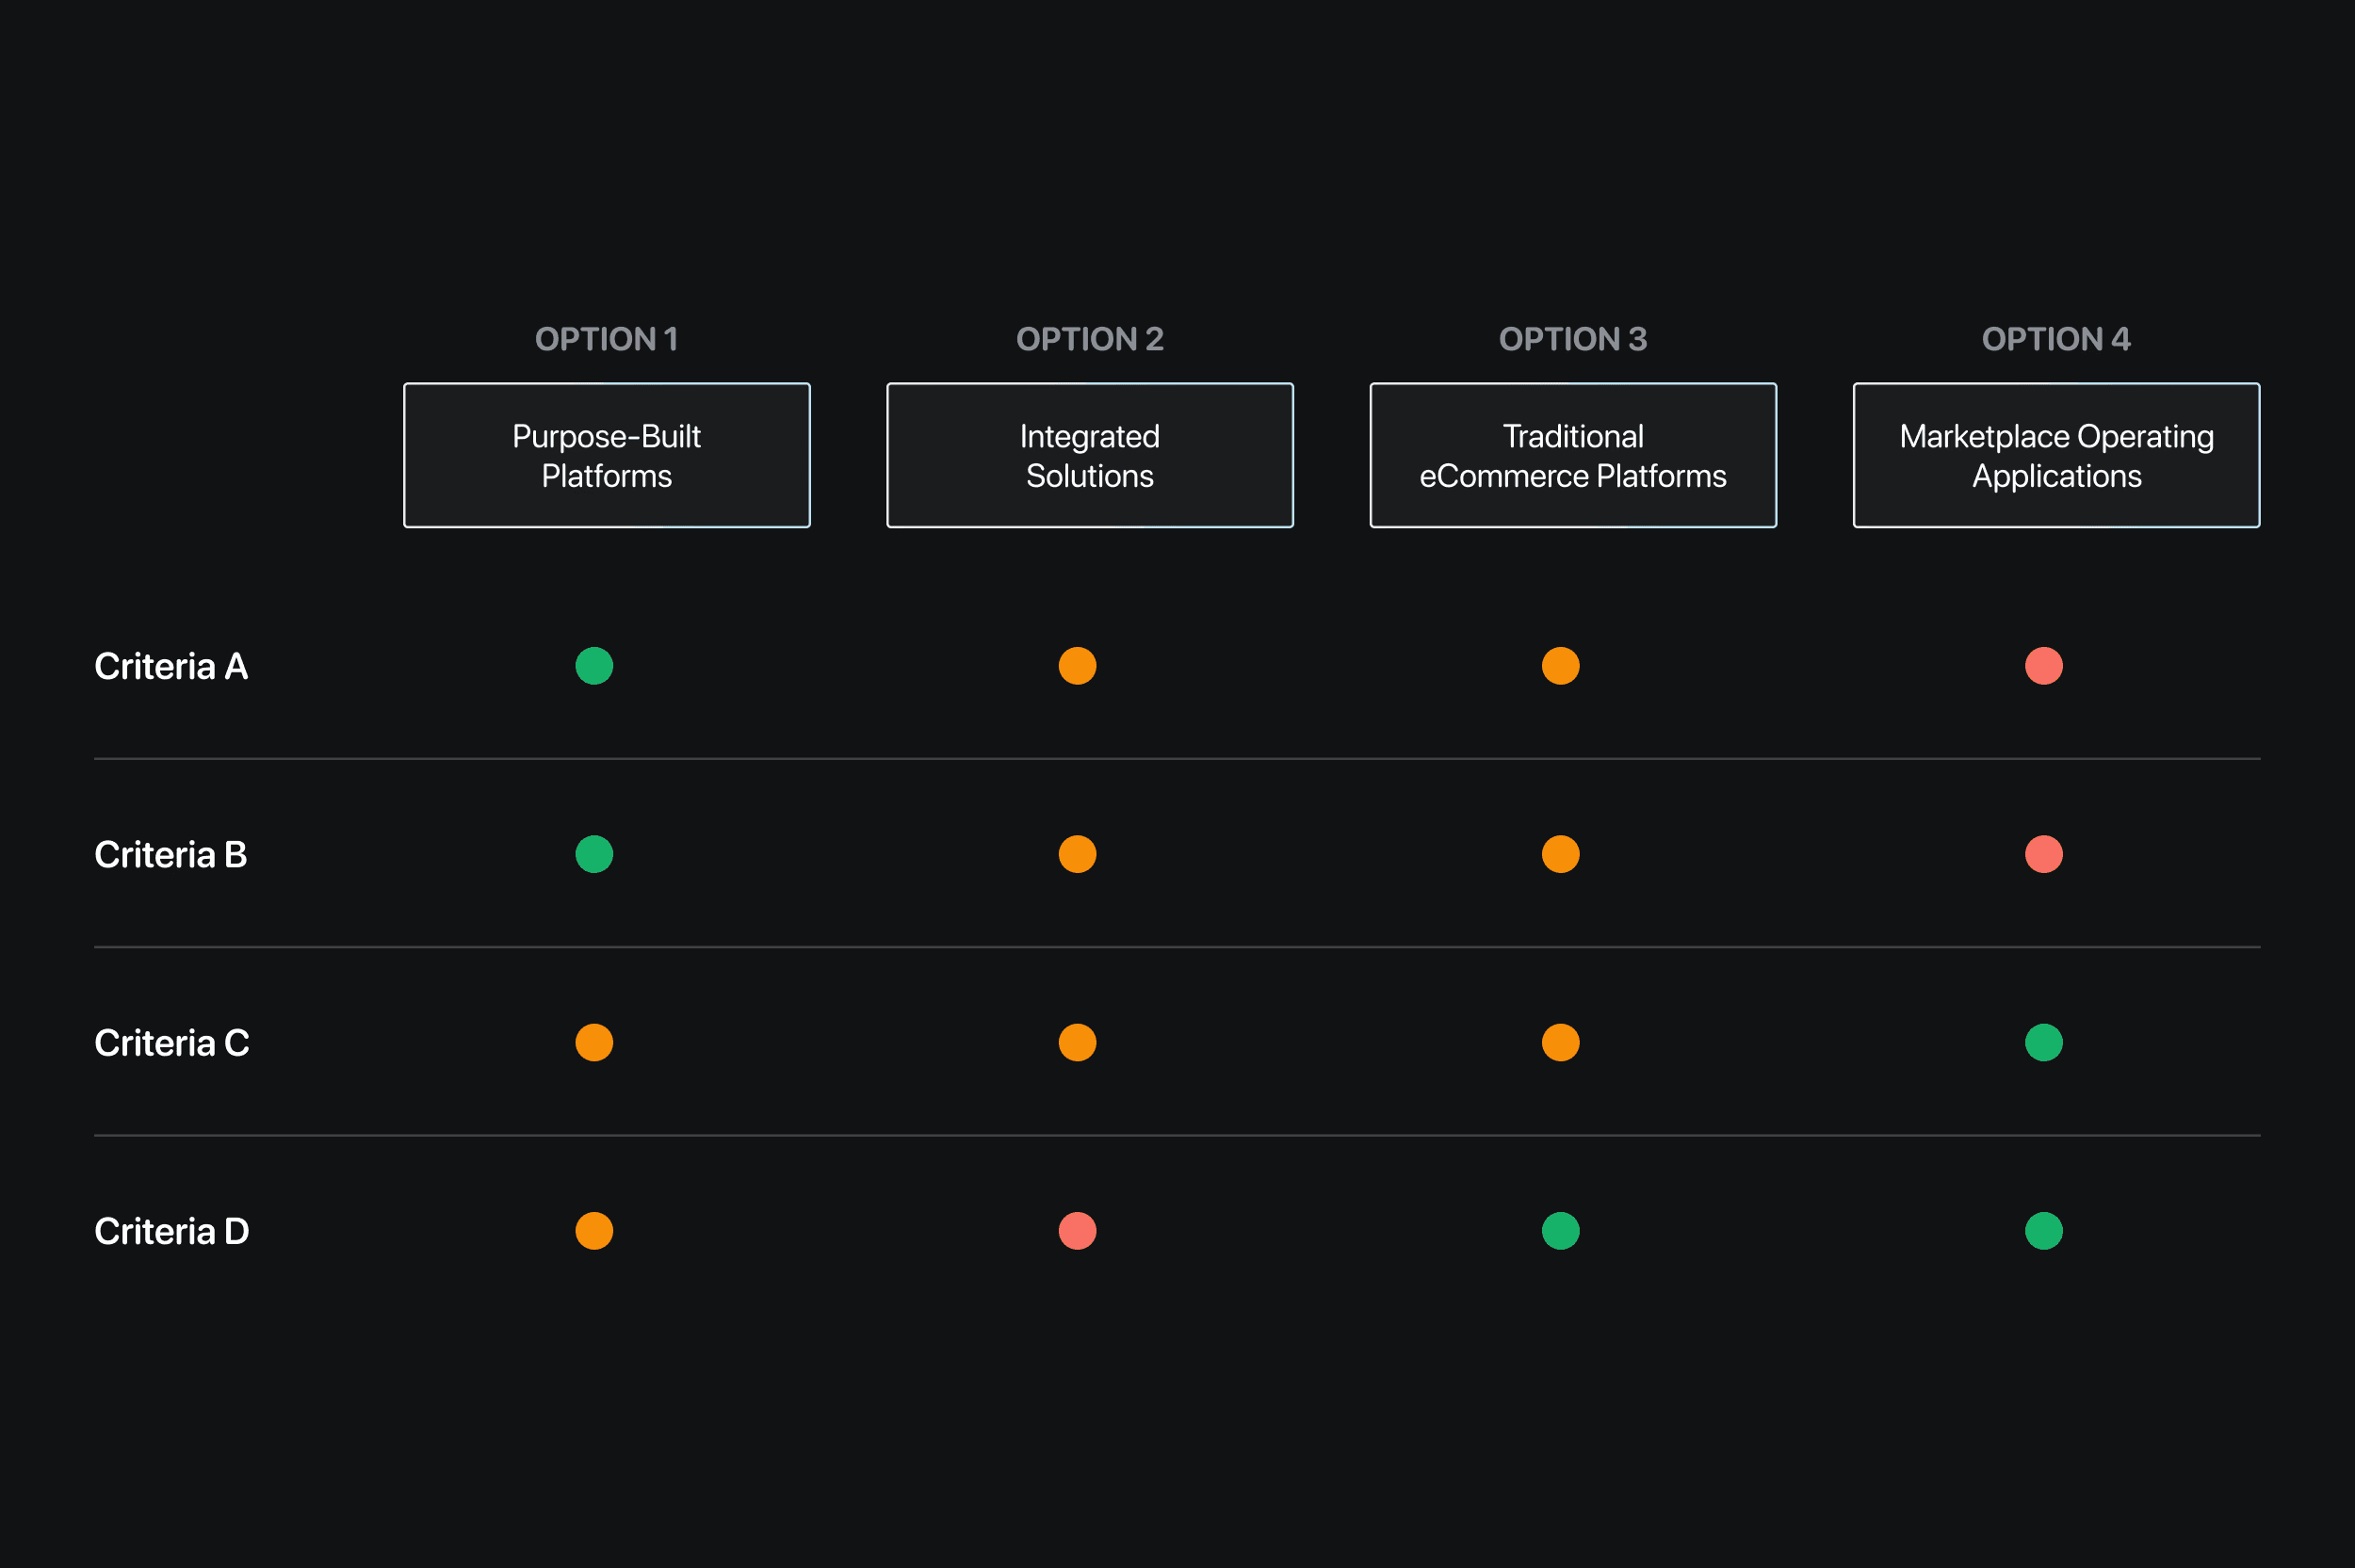The width and height of the screenshot is (2355, 1568).
Task: Click orange dot for Criteria D Option 1
Action: (x=594, y=1231)
